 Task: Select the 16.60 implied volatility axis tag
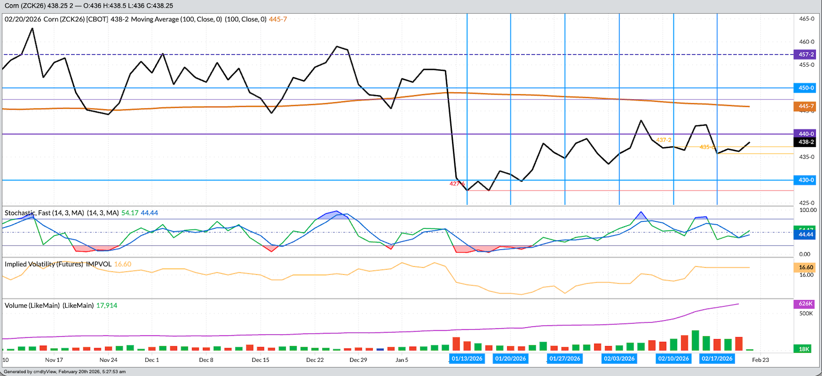[x=806, y=267]
